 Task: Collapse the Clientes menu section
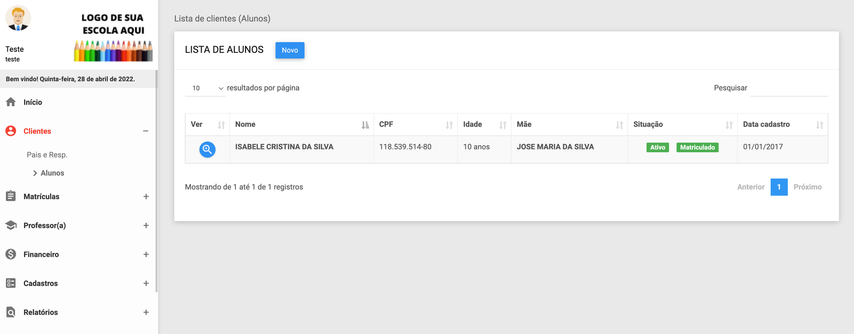[146, 131]
